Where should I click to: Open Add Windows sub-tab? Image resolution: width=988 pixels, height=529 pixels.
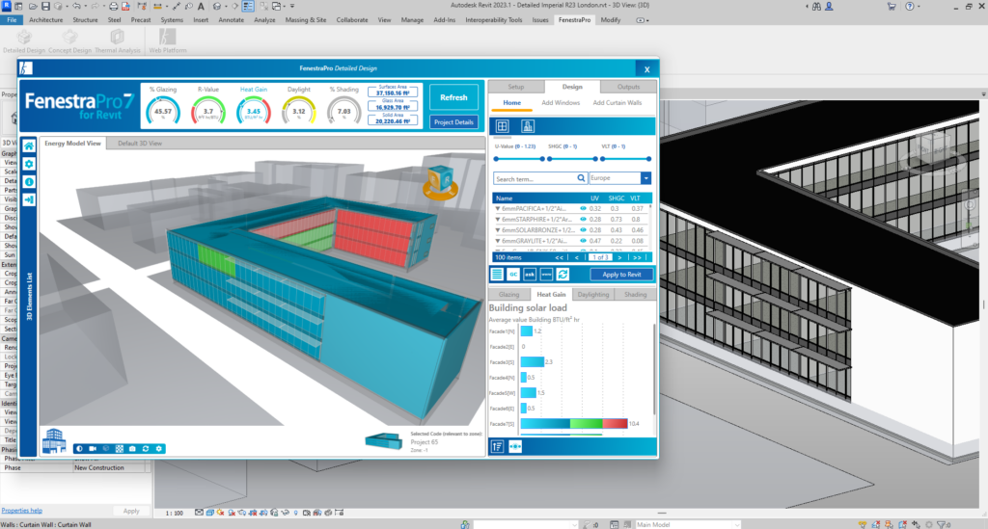click(x=561, y=102)
